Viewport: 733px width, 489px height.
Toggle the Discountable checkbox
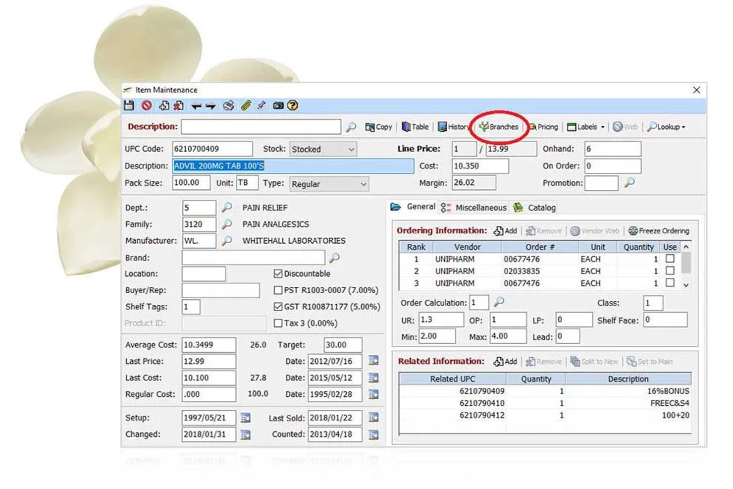point(278,273)
